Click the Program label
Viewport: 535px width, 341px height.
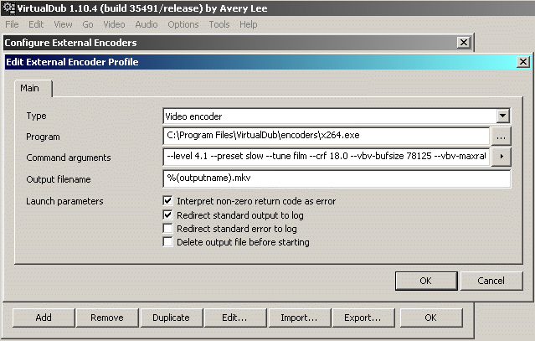pos(43,137)
